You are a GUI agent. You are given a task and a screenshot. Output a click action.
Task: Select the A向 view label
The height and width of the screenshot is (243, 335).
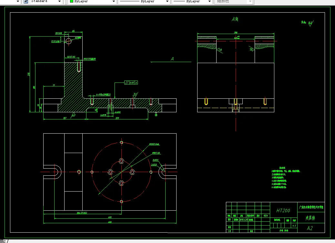235,19
